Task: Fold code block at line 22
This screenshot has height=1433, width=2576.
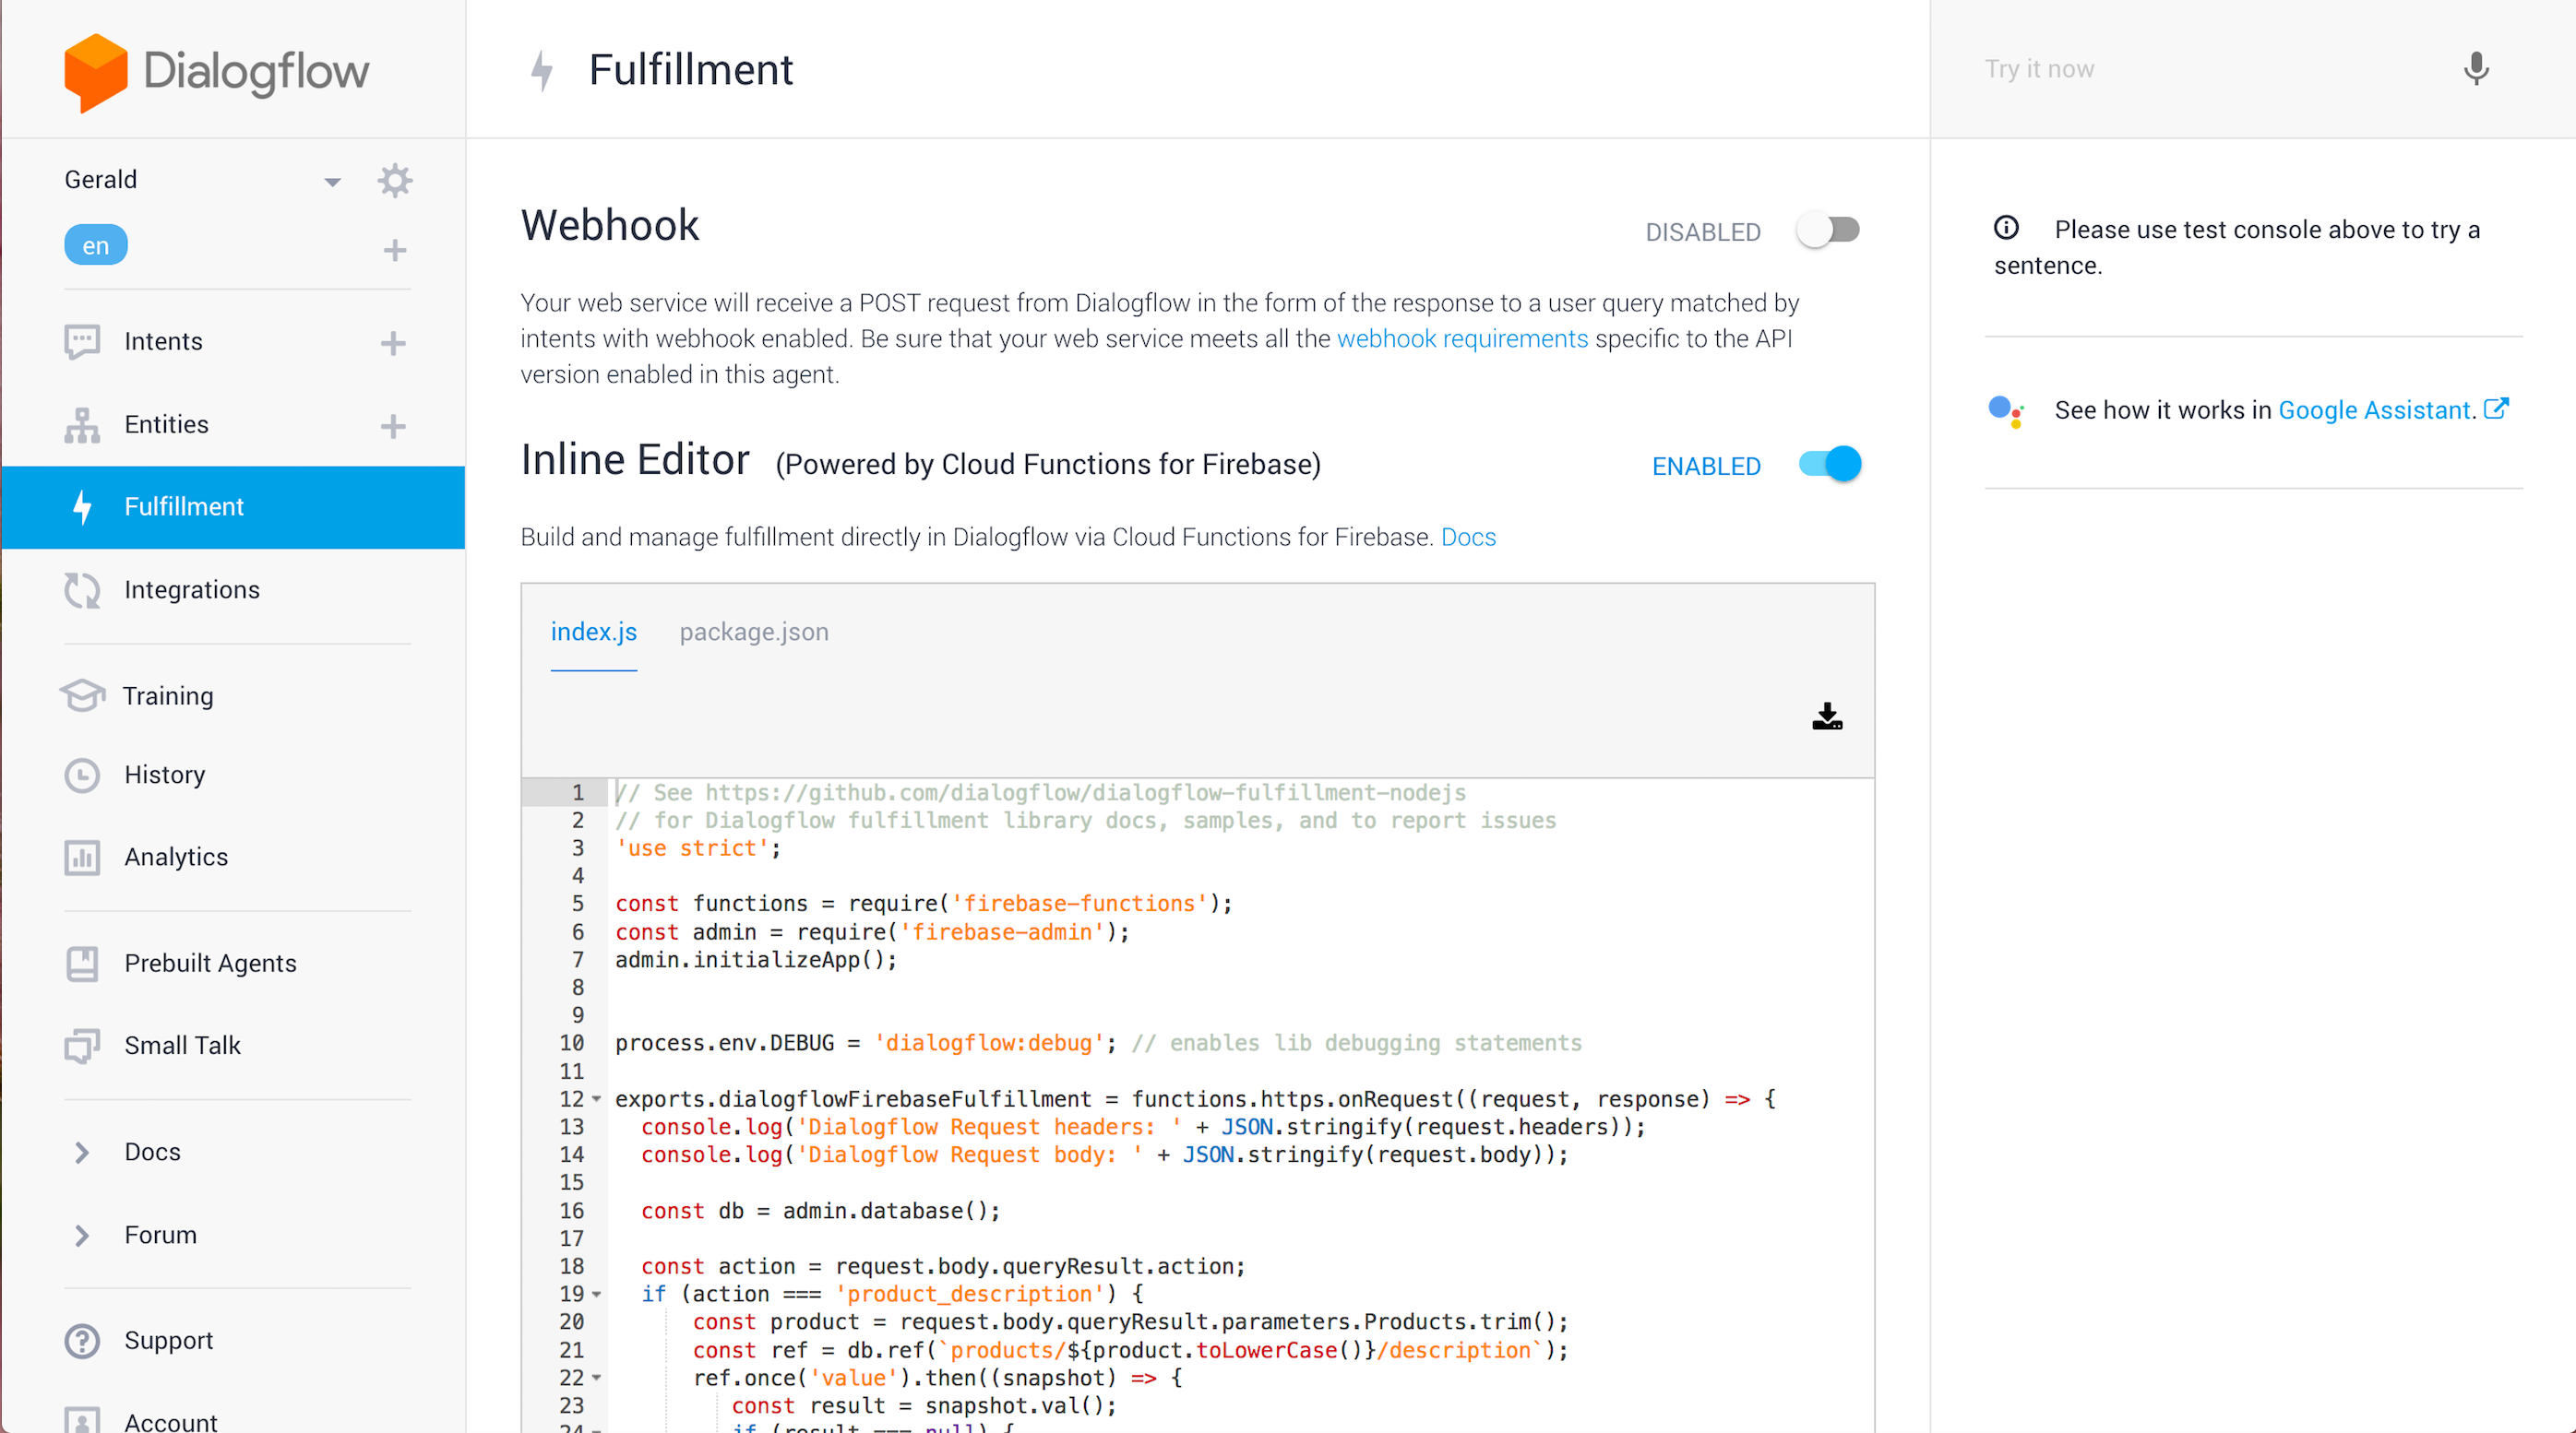Action: pyautogui.click(x=597, y=1377)
